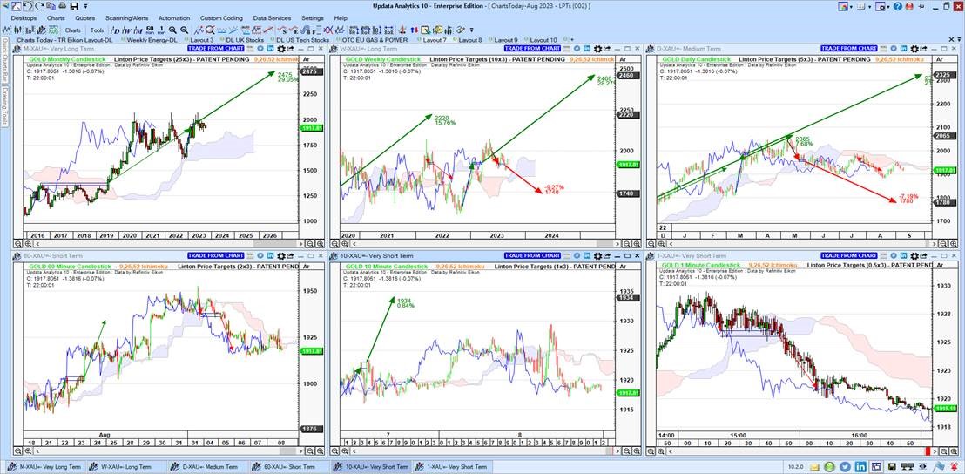
Task: Open the Desktops menu
Action: click(x=24, y=18)
